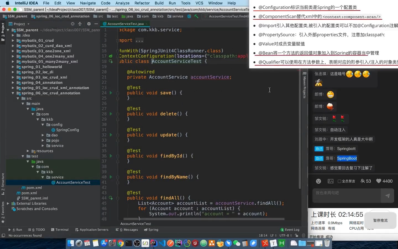The image size is (398, 249).
Task: Expand the mybatis_01_crud module
Action: pos(13,40)
